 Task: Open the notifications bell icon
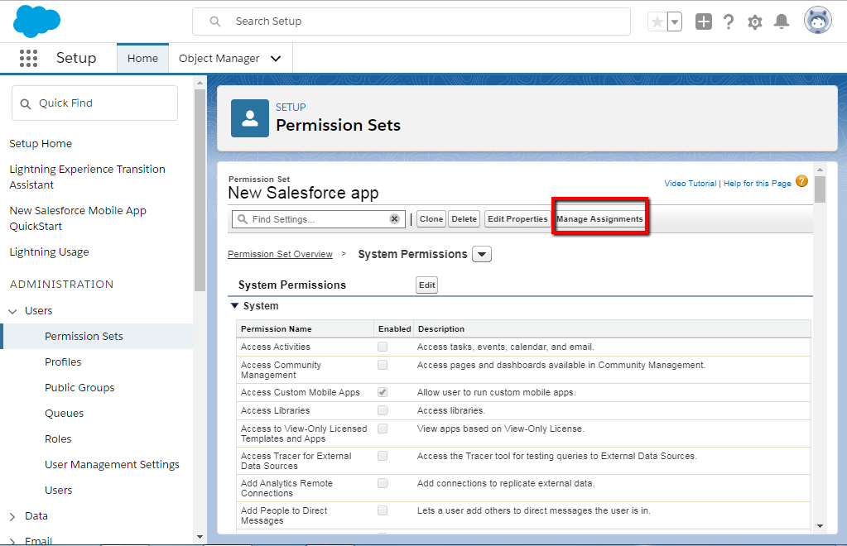781,22
